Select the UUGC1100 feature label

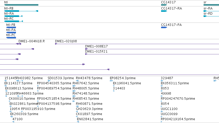click(x=169, y=109)
